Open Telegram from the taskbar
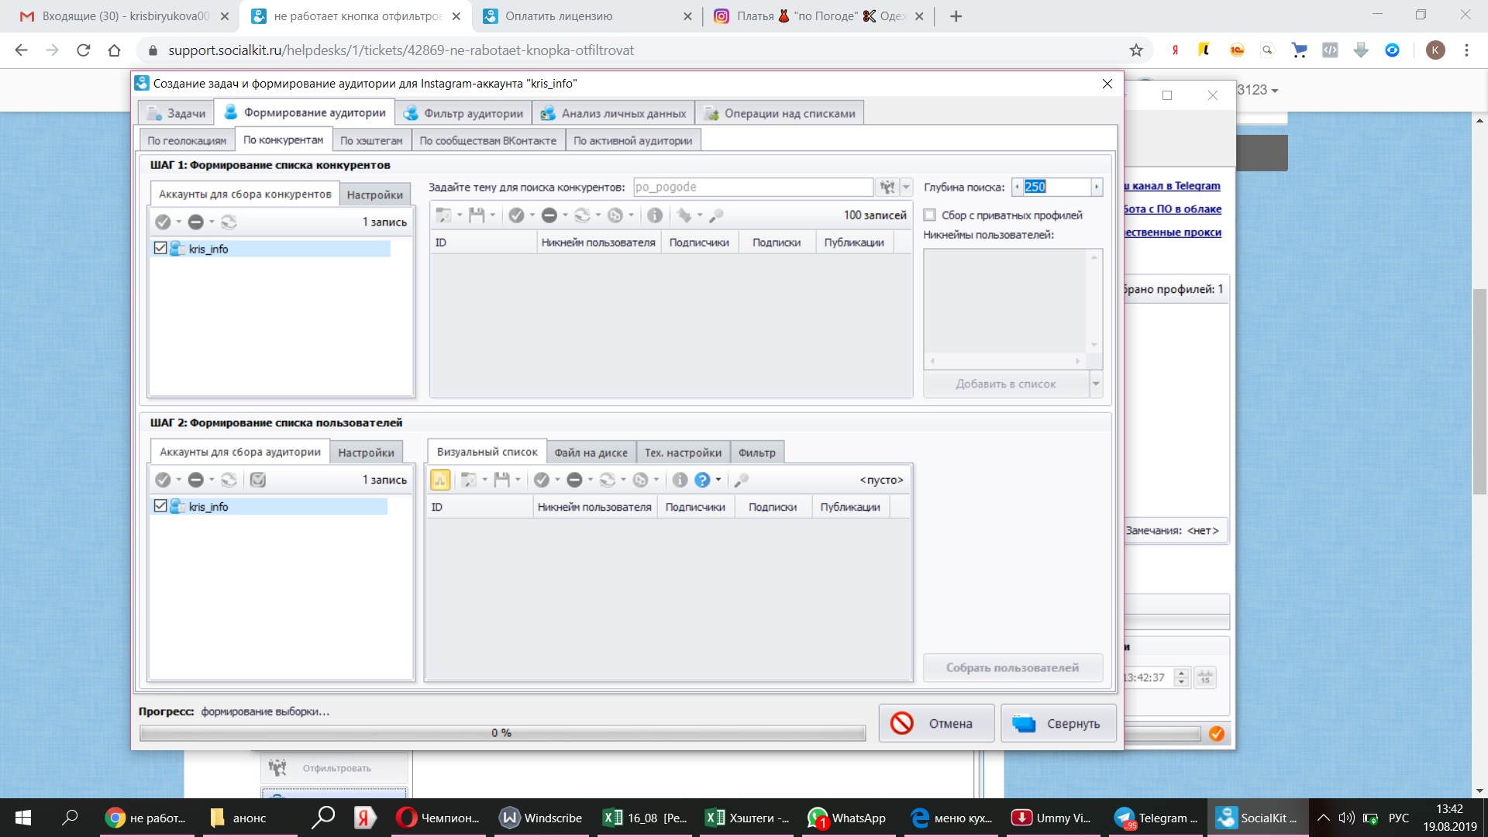The height and width of the screenshot is (837, 1488). [x=1157, y=818]
